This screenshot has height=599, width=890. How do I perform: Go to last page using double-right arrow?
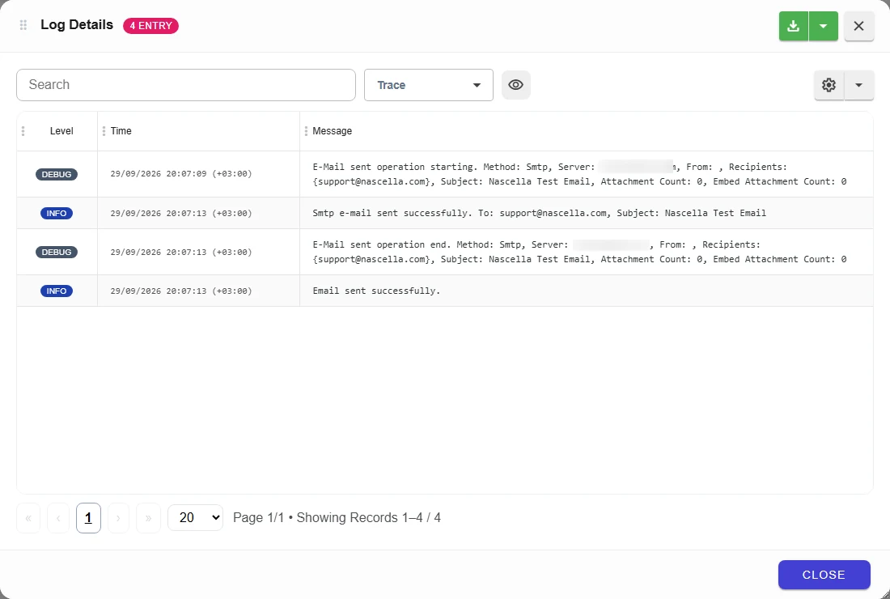point(148,518)
